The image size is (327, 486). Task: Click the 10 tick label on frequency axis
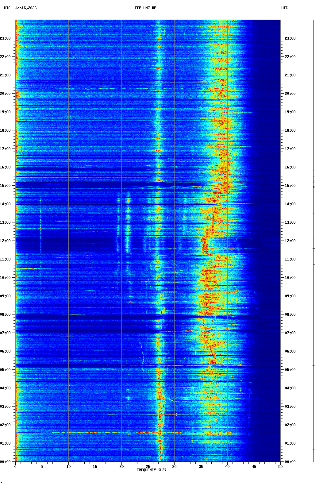point(68,467)
